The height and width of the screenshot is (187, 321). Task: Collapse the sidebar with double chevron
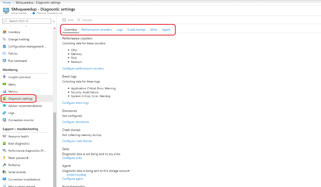coord(54,21)
